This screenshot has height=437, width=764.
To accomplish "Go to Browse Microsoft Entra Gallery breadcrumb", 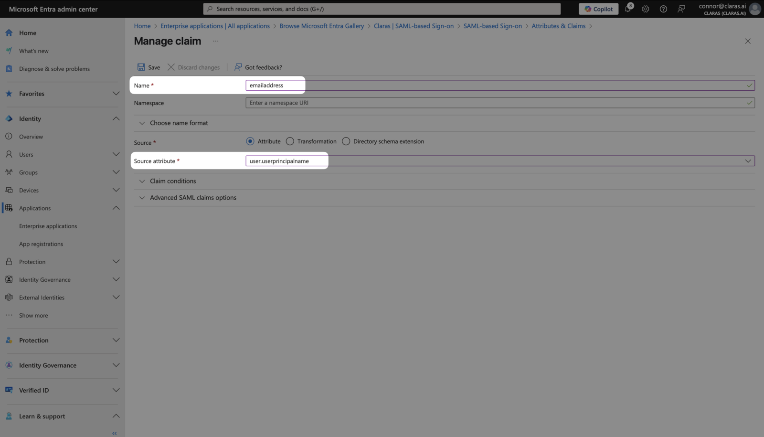I will tap(322, 26).
